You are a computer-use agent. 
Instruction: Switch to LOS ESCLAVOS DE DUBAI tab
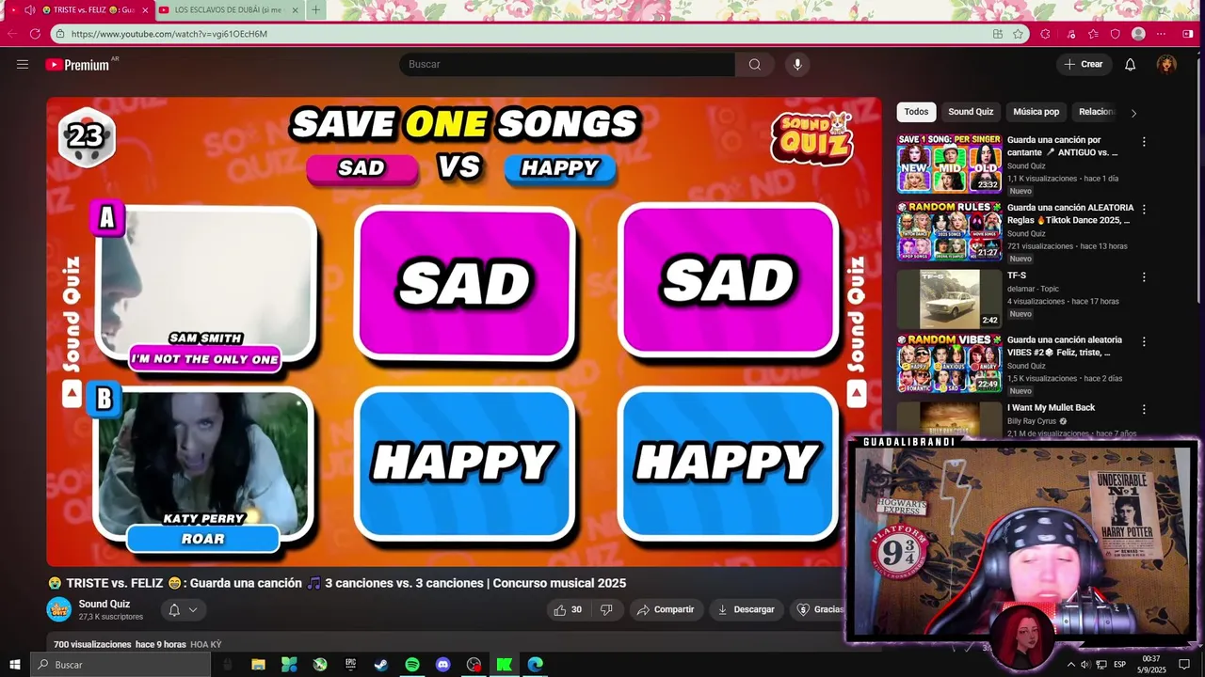pos(228,9)
